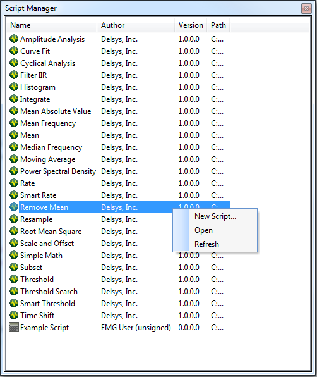Image resolution: width=317 pixels, height=377 pixels.
Task: Click the Curve Fit waveform icon
Action: tap(14, 51)
